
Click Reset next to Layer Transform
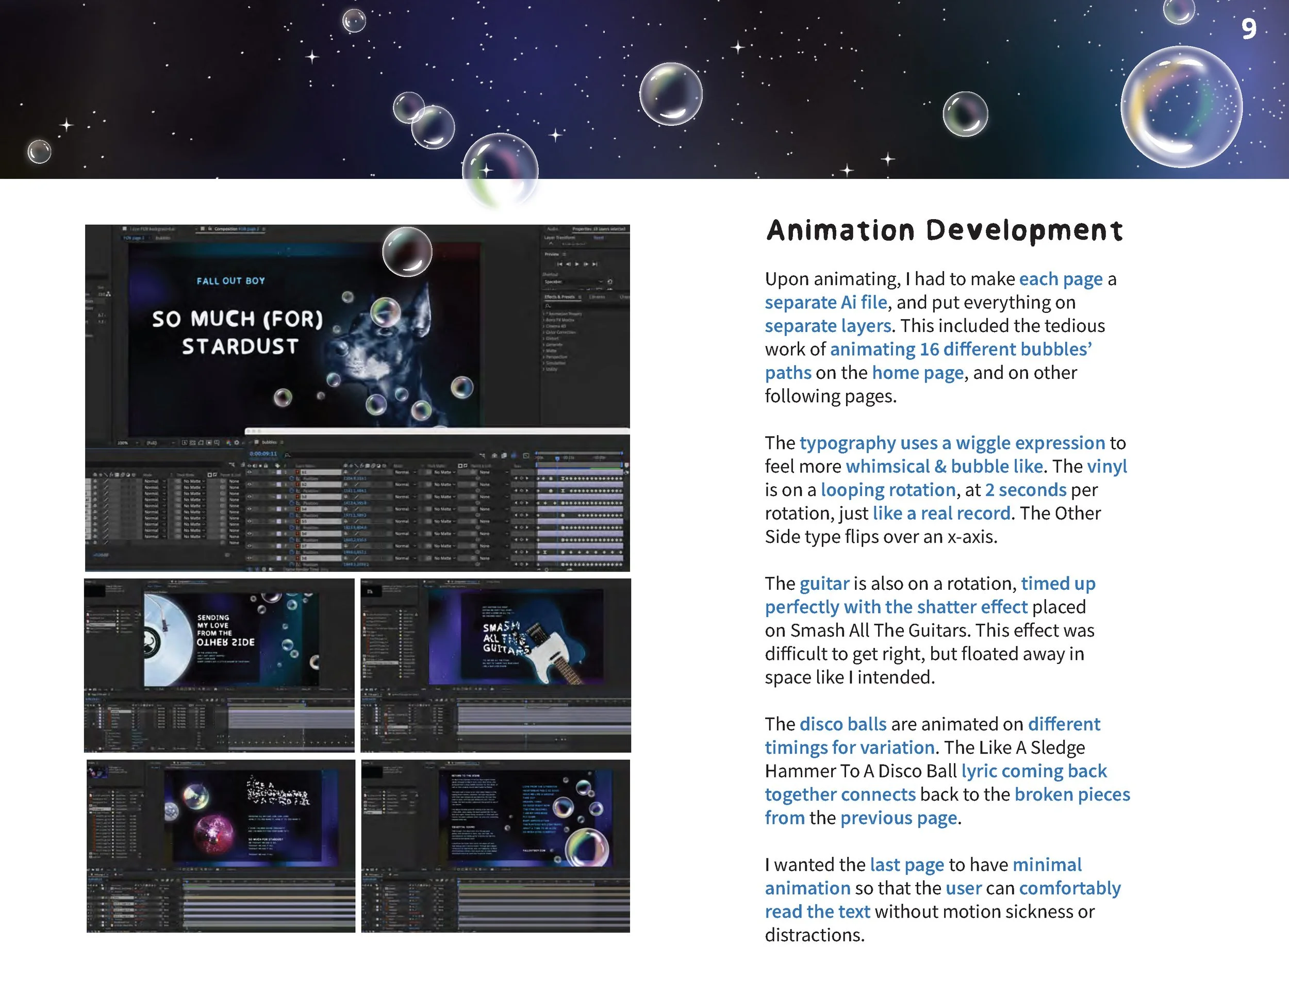(599, 238)
